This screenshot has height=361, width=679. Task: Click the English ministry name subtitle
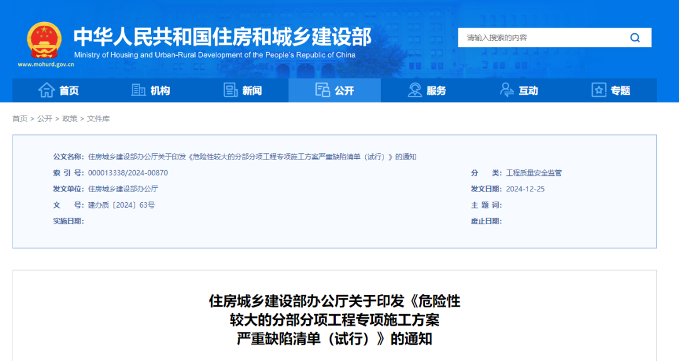click(x=215, y=55)
